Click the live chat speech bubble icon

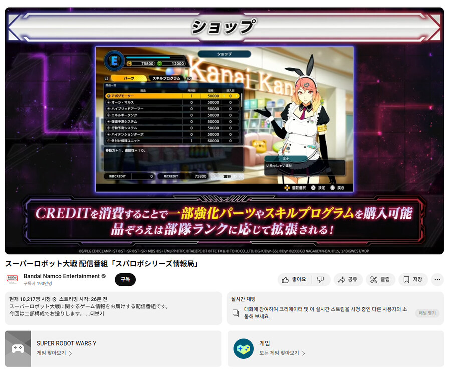click(236, 313)
